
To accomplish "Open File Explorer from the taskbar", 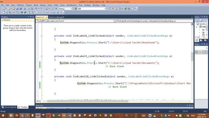I will [11, 115].
